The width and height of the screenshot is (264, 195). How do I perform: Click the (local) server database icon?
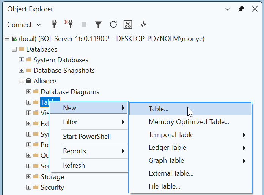tap(14, 39)
